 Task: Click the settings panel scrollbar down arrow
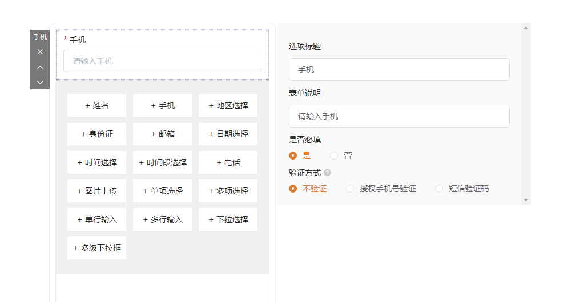[x=526, y=200]
